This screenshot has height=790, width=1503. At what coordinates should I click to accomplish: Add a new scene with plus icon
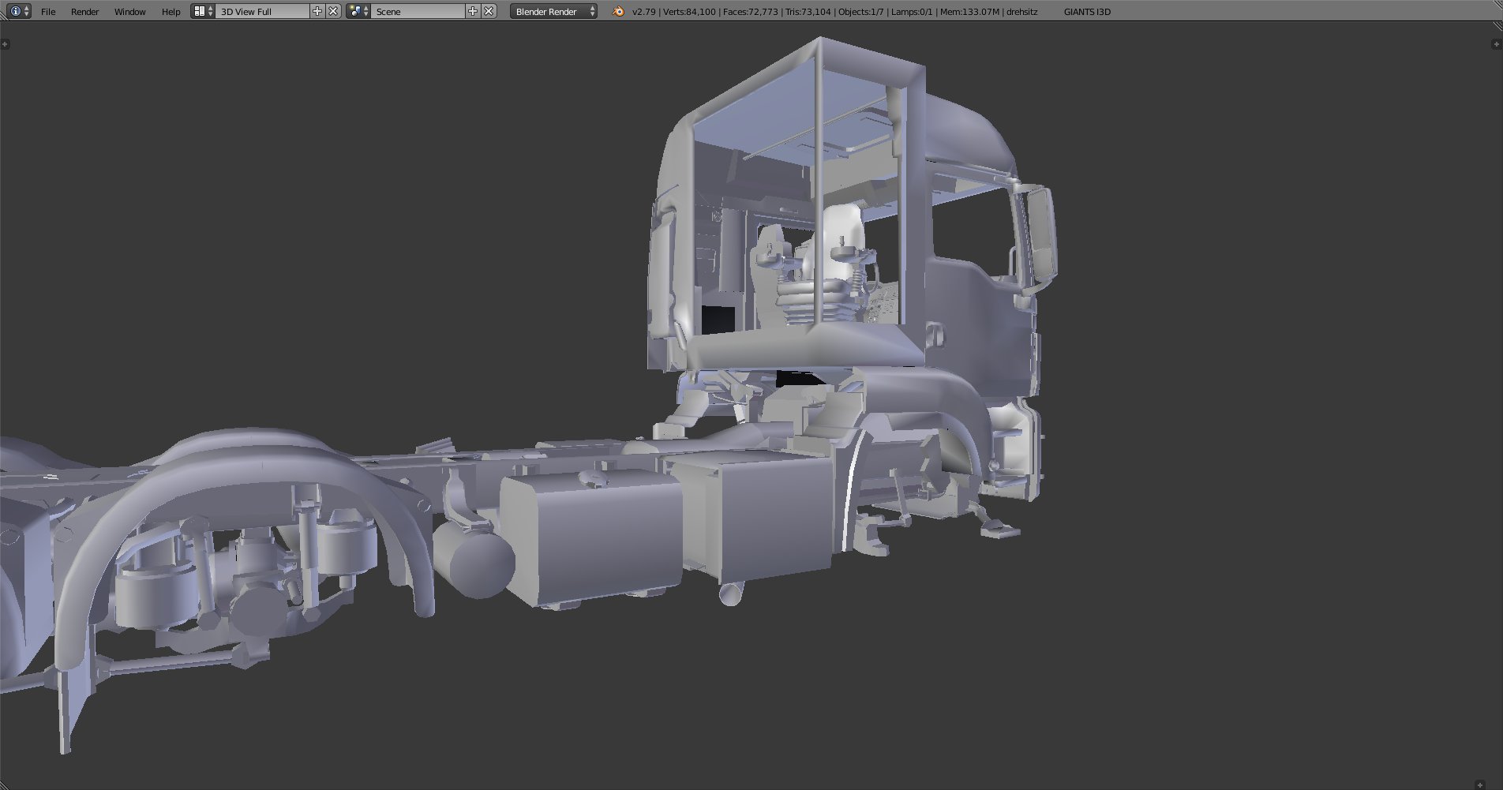pyautogui.click(x=473, y=11)
